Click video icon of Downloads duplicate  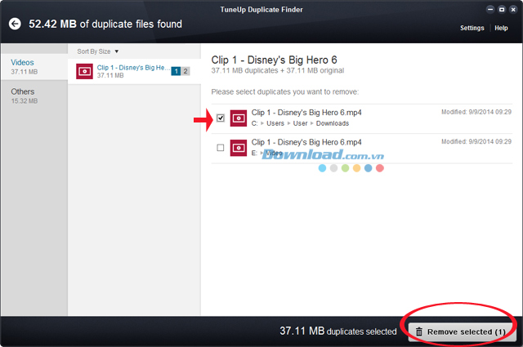click(239, 118)
